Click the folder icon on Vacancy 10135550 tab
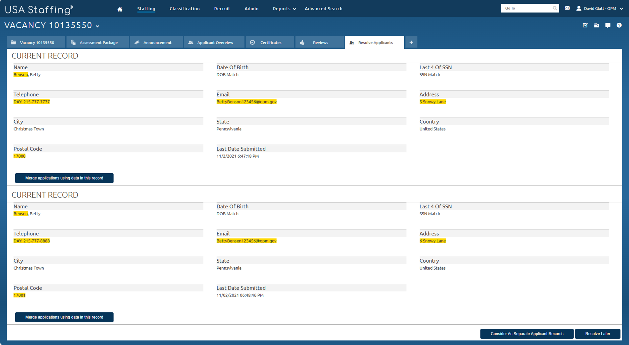The height and width of the screenshot is (345, 629). [x=14, y=42]
